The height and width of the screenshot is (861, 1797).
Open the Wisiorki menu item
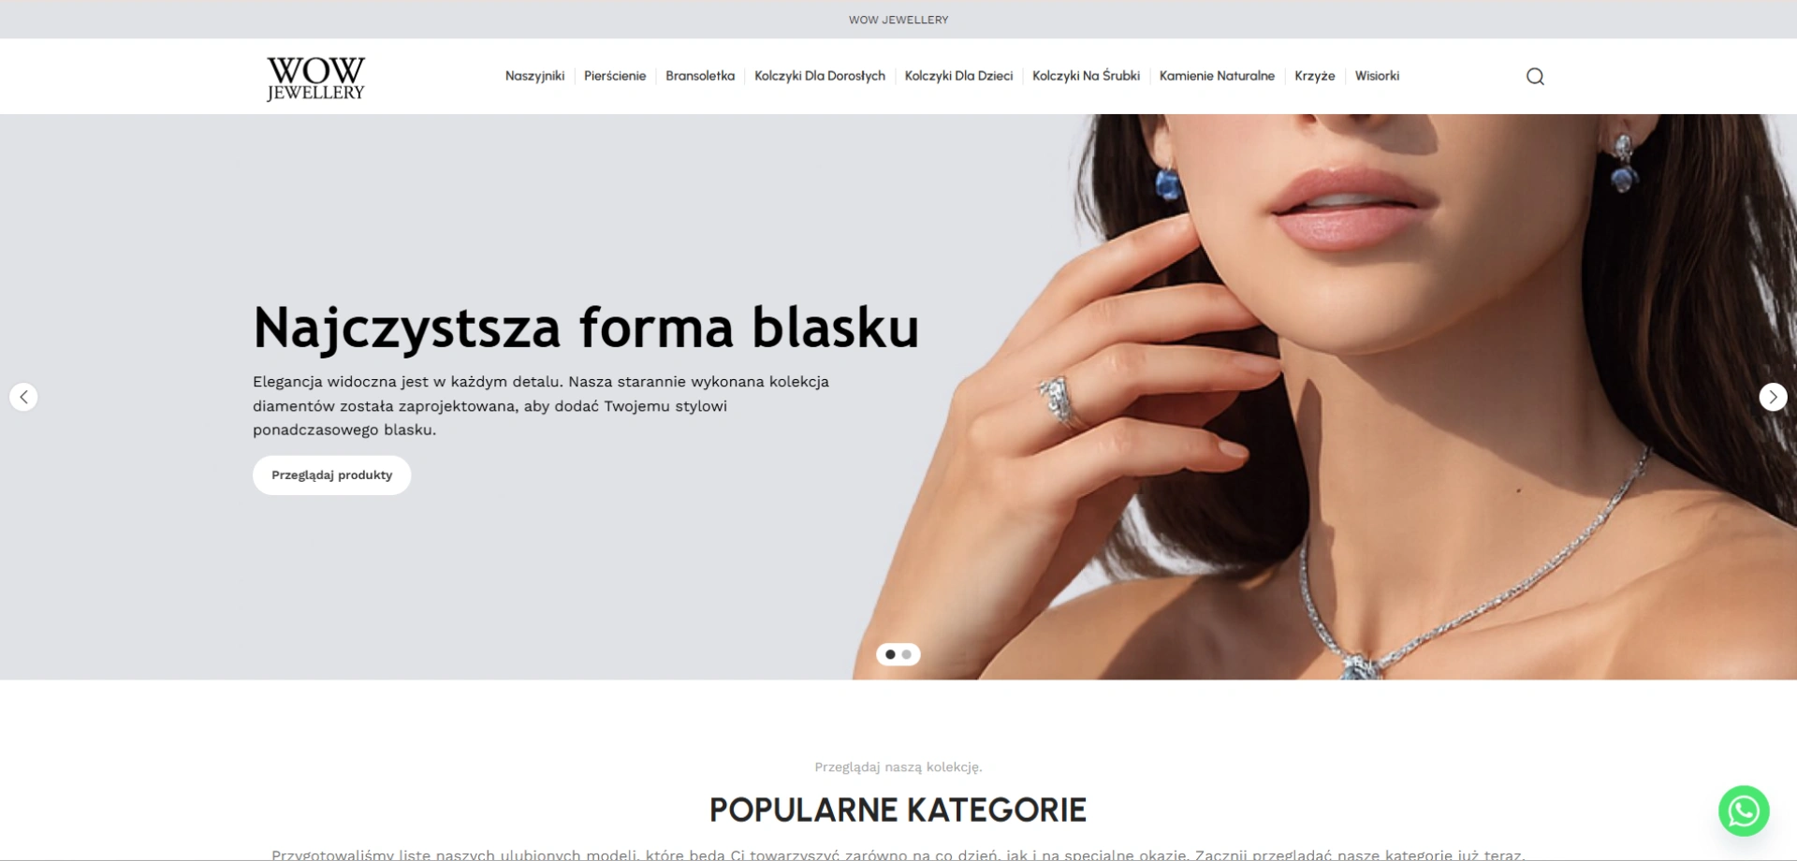click(1377, 76)
